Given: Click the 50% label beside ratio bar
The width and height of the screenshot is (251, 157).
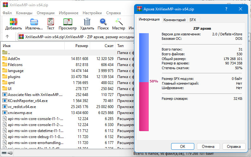Looking at the screenshot, I should (154, 81).
